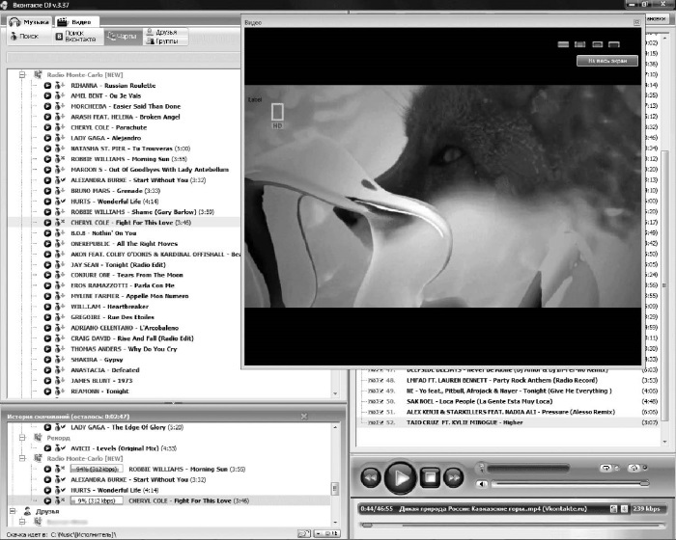Image resolution: width=676 pixels, height=540 pixels.
Task: Open the Поиск Вконтакте search button
Action: coord(77,37)
